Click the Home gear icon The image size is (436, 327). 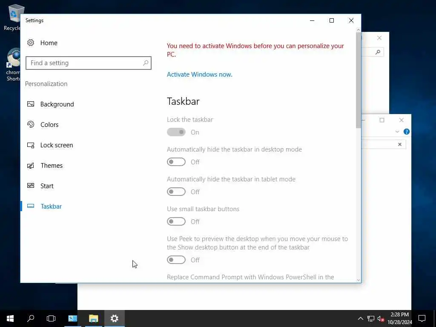click(31, 43)
